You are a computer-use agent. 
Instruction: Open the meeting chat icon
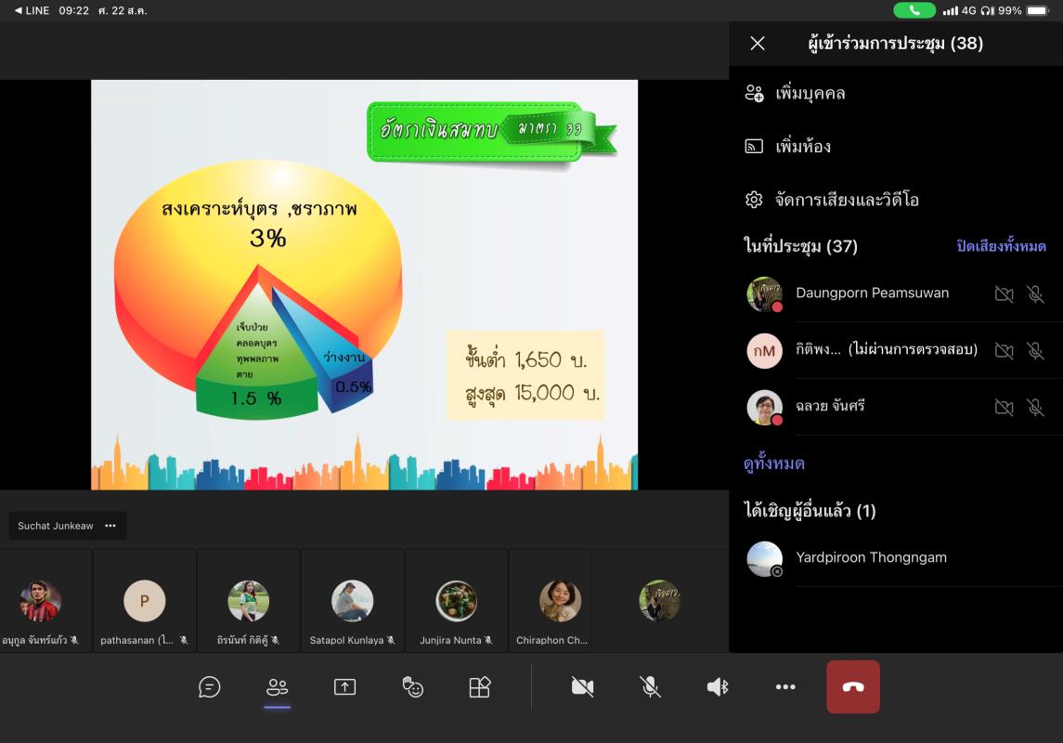[x=210, y=687]
